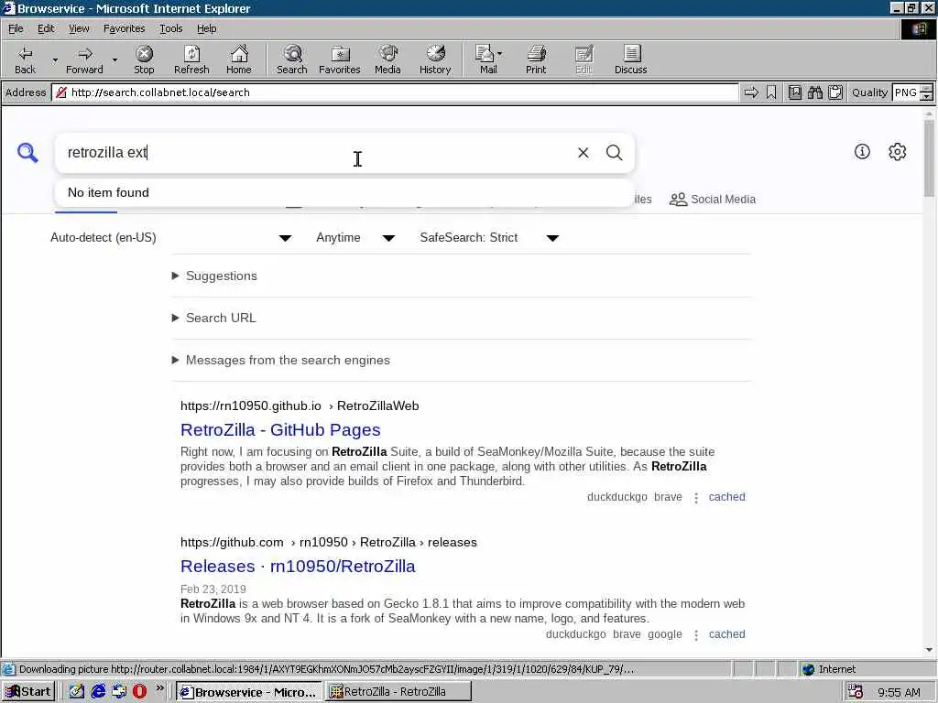Open search preferences gear icon
Screen dimensions: 938x703
click(x=898, y=152)
